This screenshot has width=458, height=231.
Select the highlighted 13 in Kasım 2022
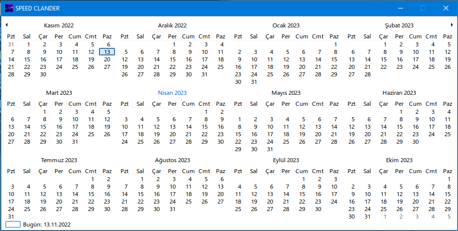point(107,52)
